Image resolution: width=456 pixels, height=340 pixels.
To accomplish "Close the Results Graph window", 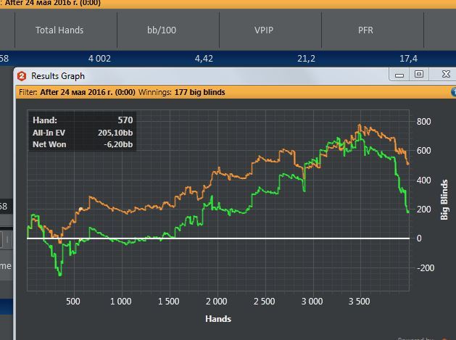I will coord(445,75).
